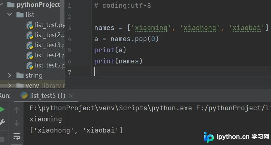This screenshot has width=271, height=145.
Task: Click the xiaoming output line in console
Action: 46,119
